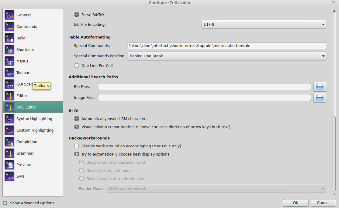
Task: Click the vertical scrollbar handle
Action: 334,154
